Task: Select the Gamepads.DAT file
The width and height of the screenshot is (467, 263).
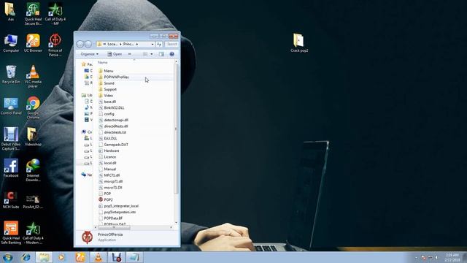Action: (113, 145)
